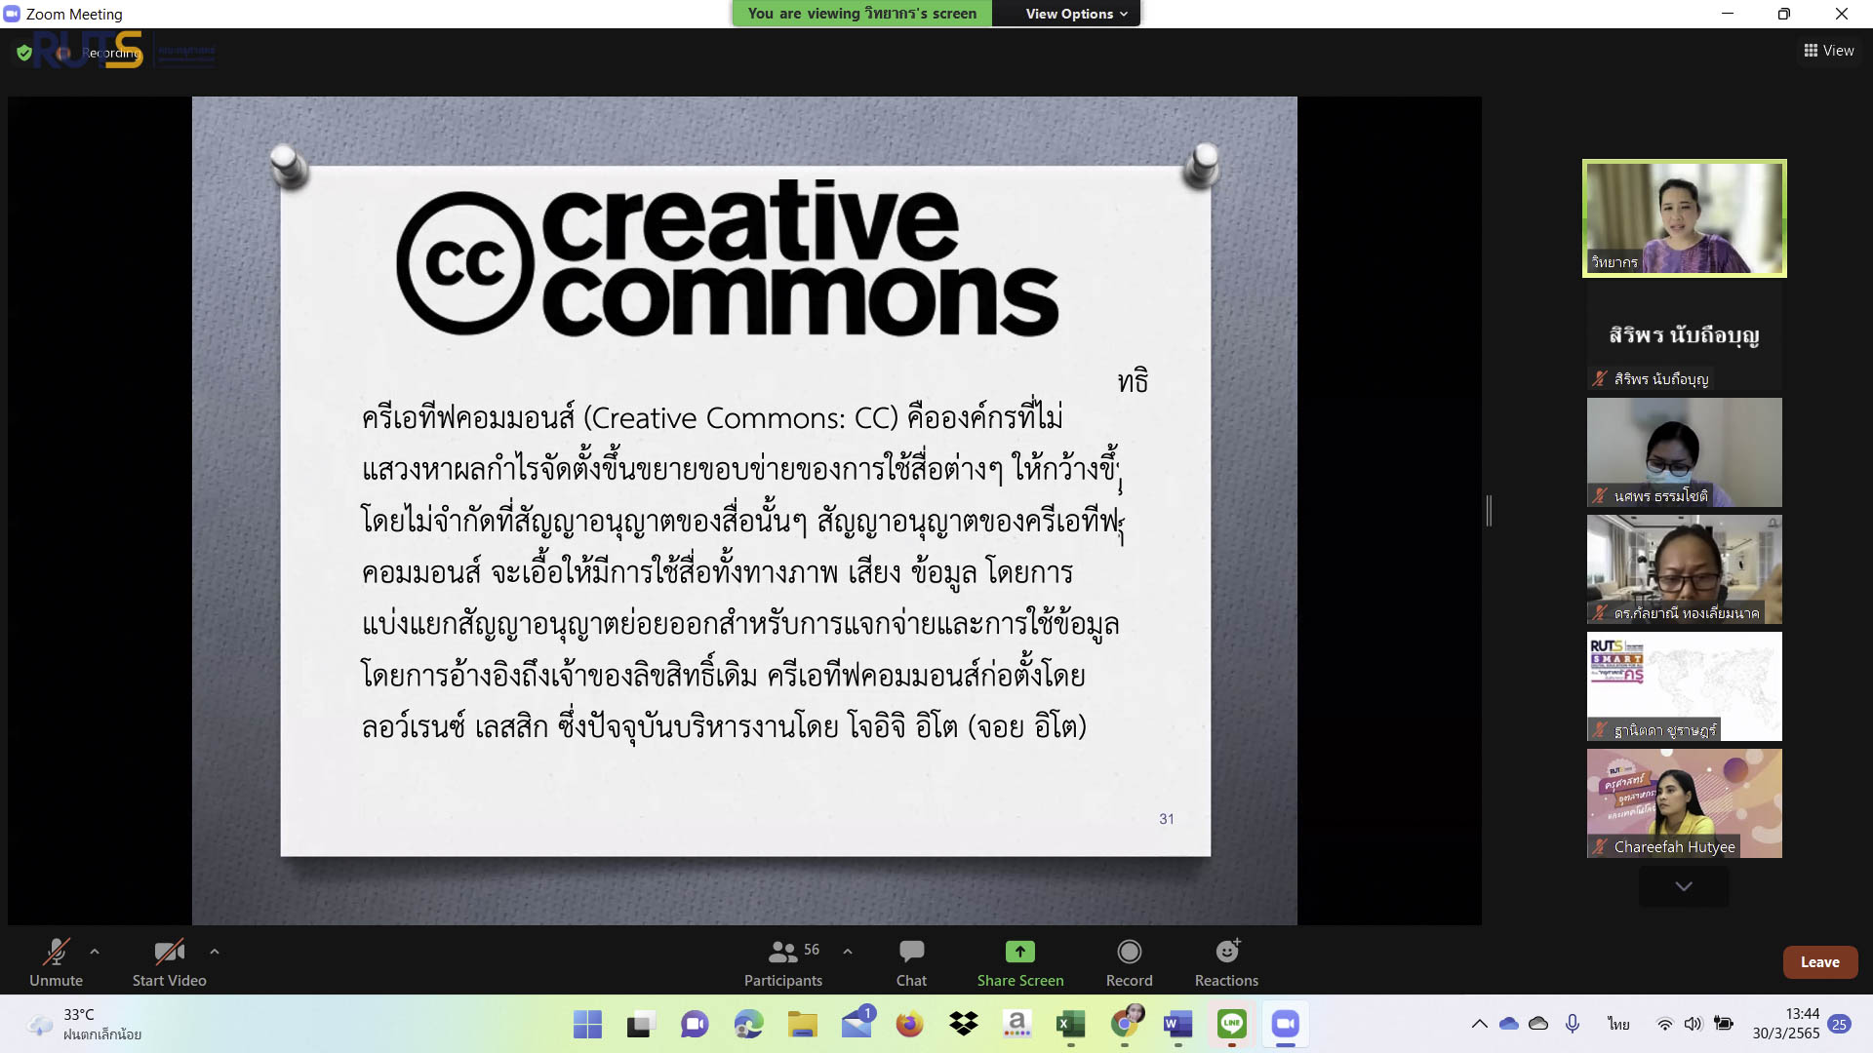Click microphone icon in system tray
This screenshot has width=1873, height=1053.
click(x=1572, y=1024)
